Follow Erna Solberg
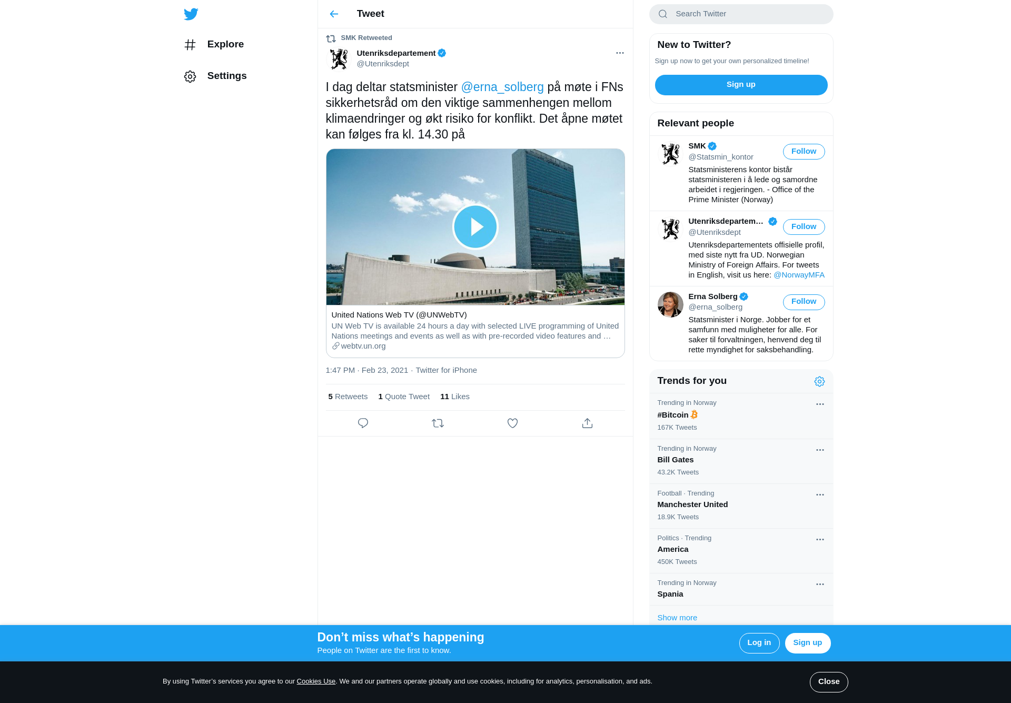This screenshot has width=1011, height=703. (x=804, y=302)
